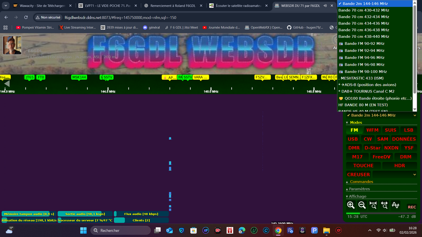Click the FT8 frequency bookmark label
Image resolution: width=422 pixels, height=237 pixels.
pos(41,77)
